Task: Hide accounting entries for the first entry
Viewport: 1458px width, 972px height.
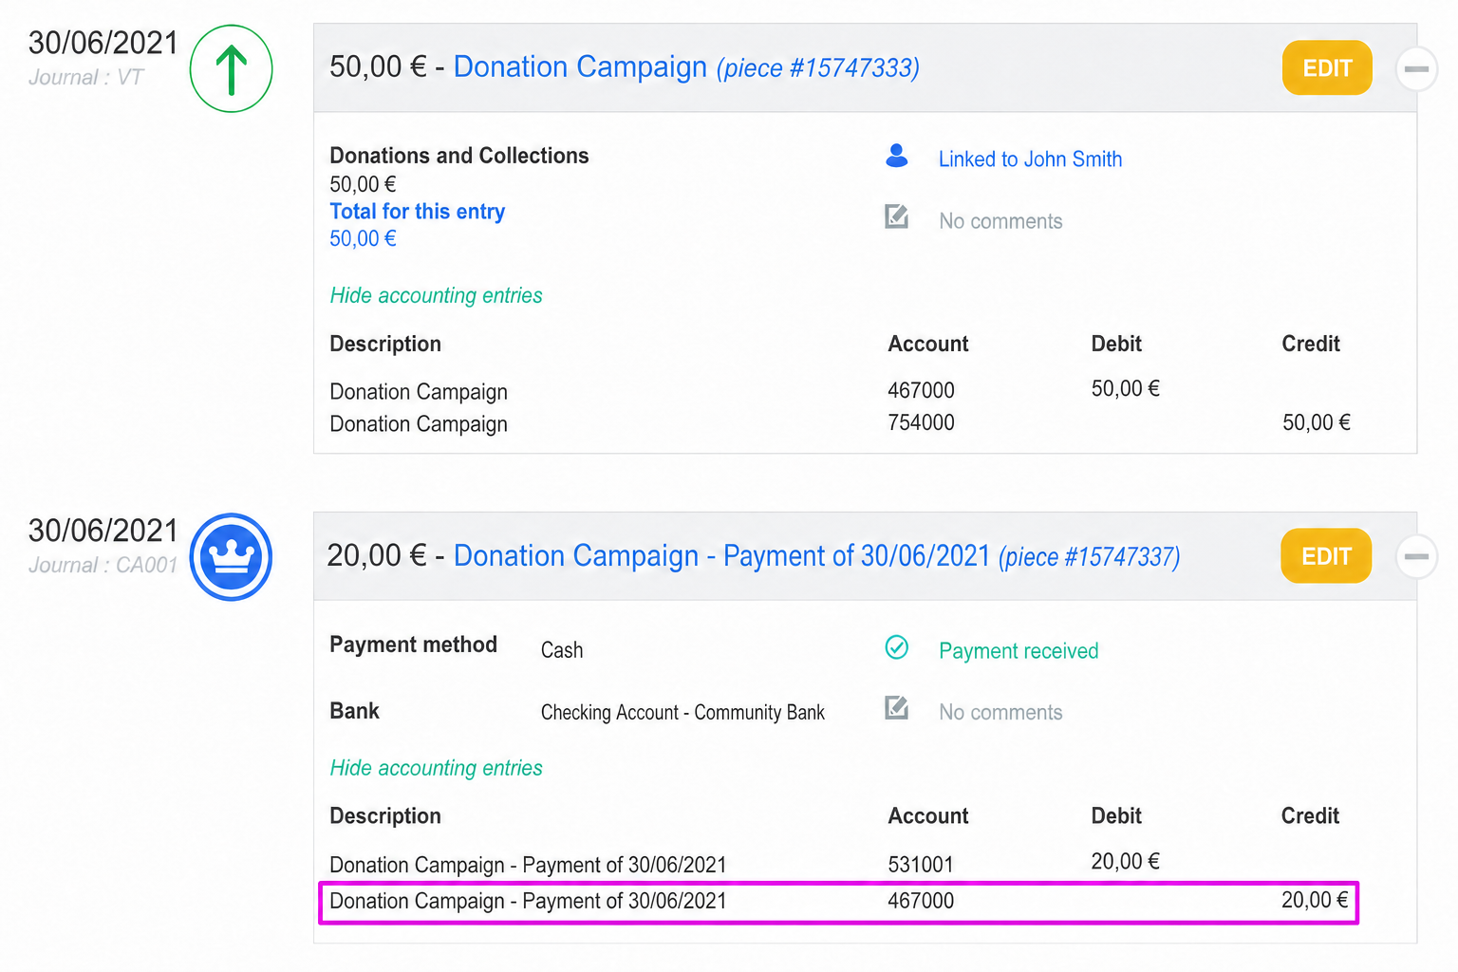Action: click(436, 295)
